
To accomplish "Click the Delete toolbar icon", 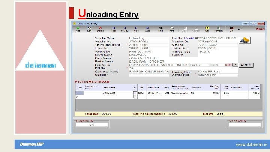I will tap(100, 29).
